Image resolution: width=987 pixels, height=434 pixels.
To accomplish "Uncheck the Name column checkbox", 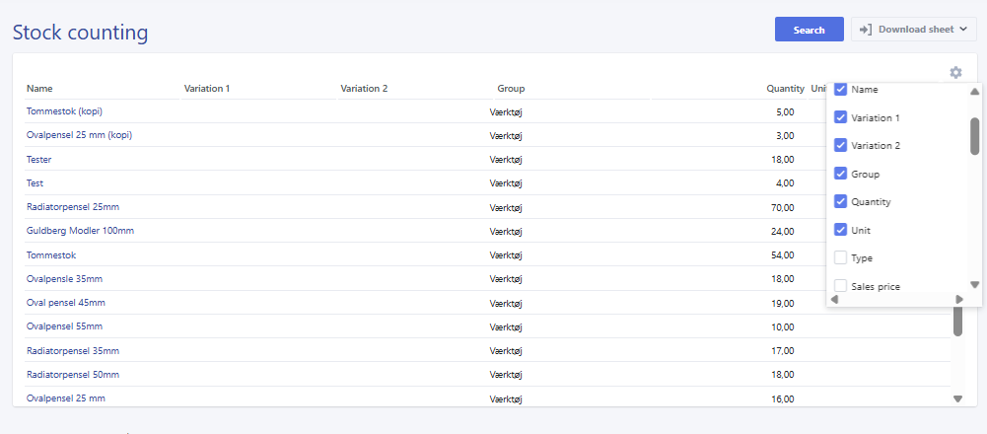I will (x=841, y=89).
